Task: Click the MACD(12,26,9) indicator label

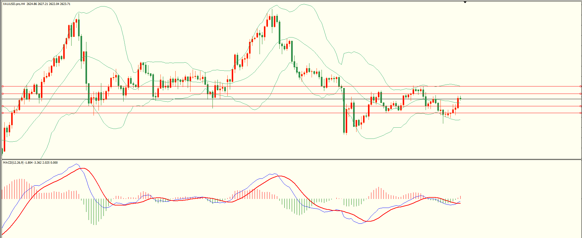Action: pos(13,163)
